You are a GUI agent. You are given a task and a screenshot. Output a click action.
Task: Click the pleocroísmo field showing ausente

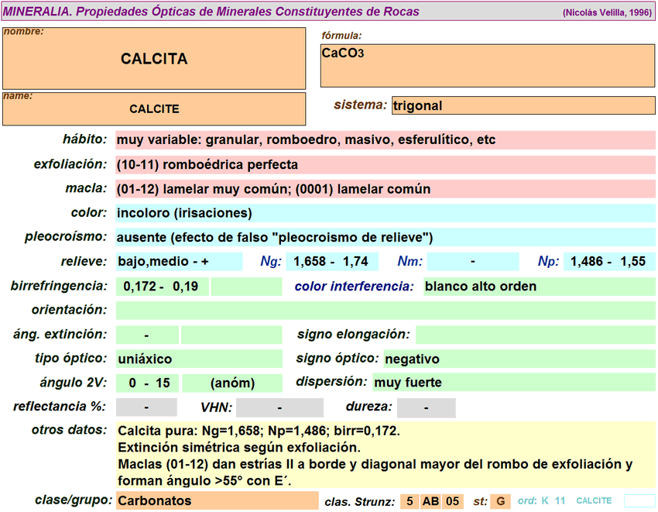coord(385,237)
